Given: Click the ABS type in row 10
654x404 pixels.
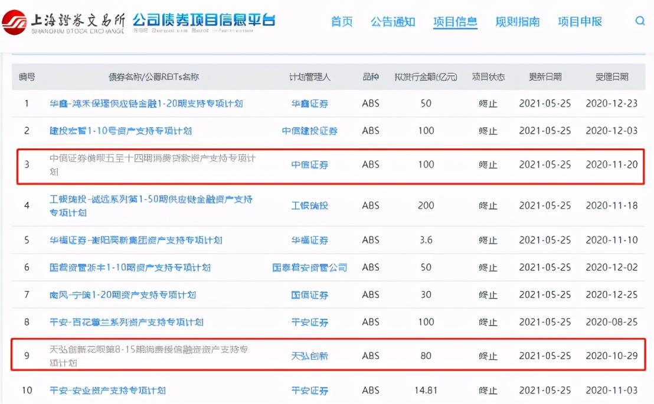Looking at the screenshot, I should pos(370,390).
